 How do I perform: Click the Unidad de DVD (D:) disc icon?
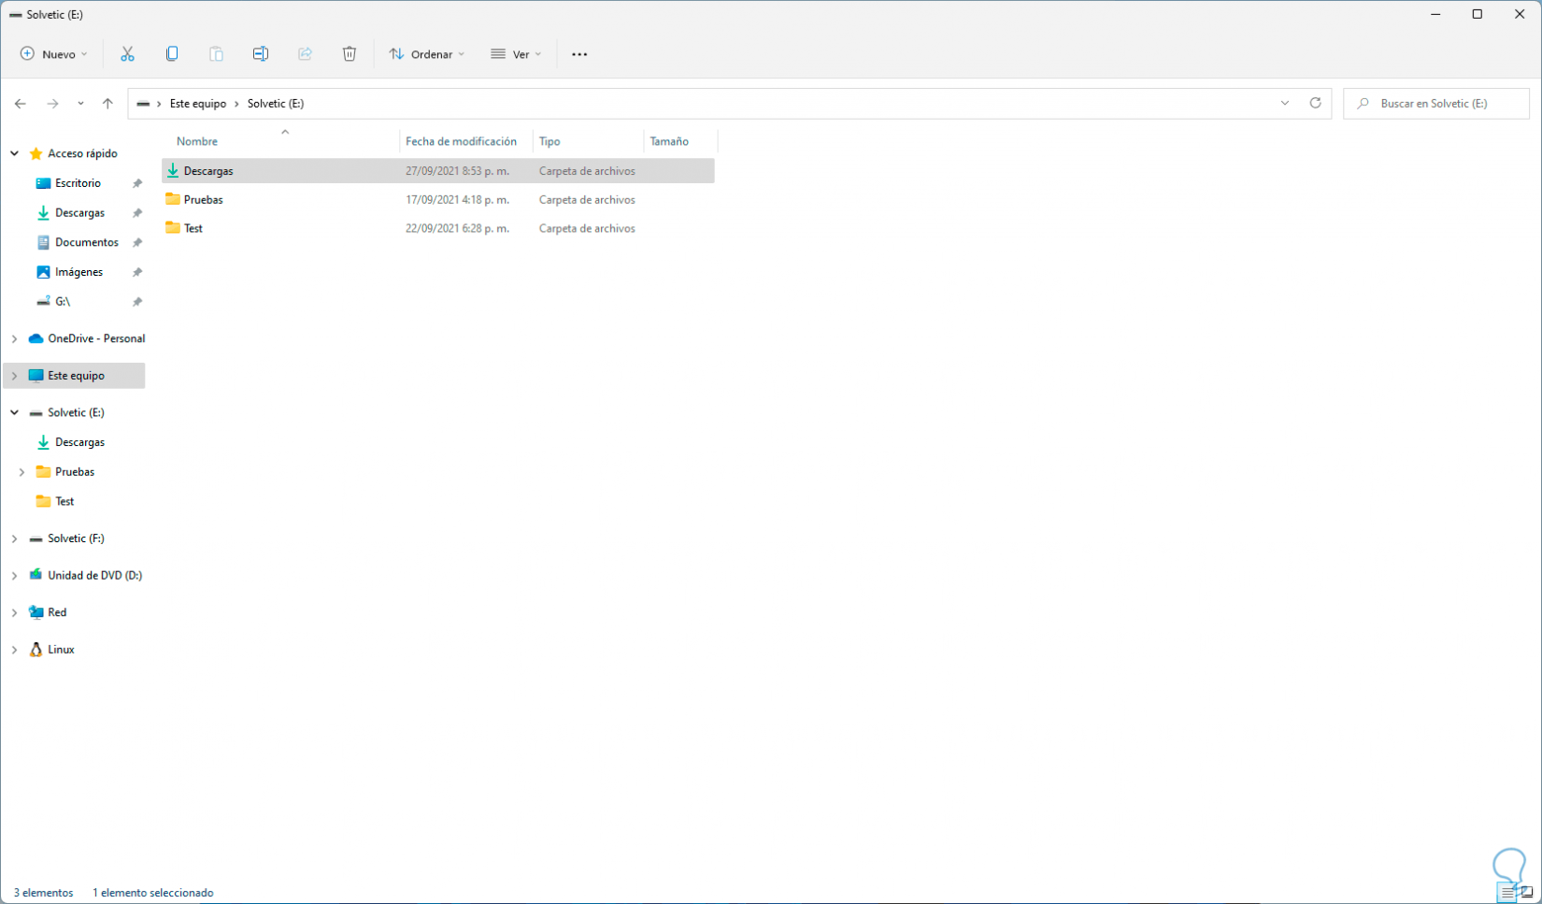pos(36,575)
